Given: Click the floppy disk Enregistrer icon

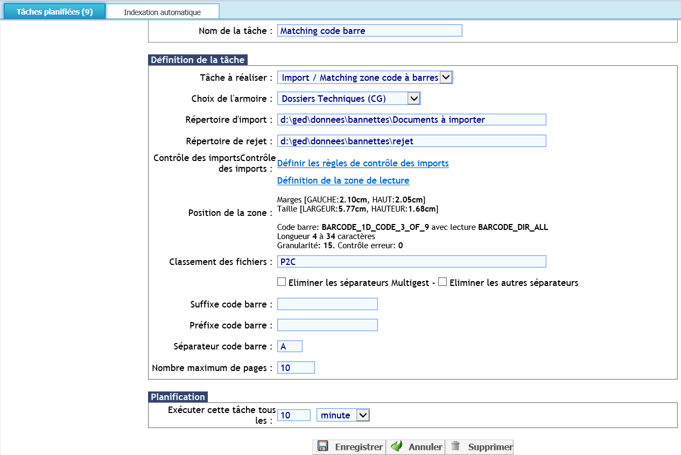Looking at the screenshot, I should pyautogui.click(x=323, y=446).
